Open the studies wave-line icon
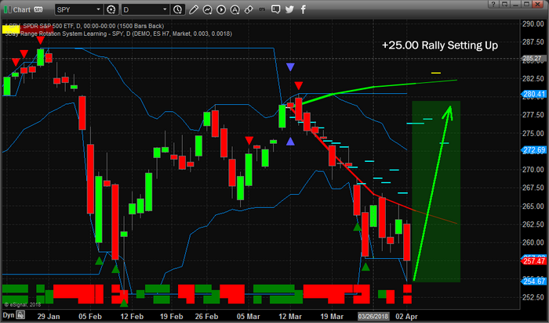 coord(207,9)
